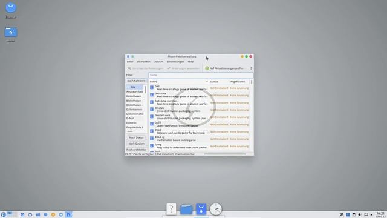Click package icon of 2ping row

(152, 145)
